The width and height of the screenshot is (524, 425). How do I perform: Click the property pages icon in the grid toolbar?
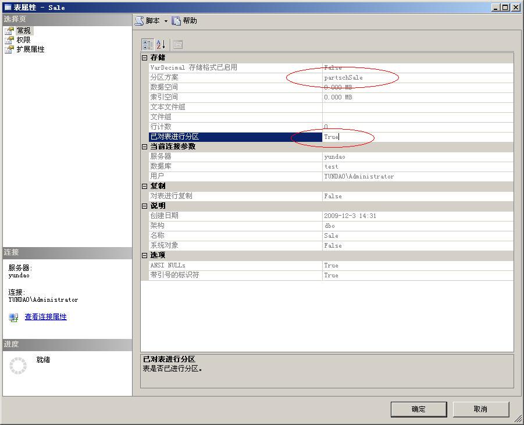[178, 45]
